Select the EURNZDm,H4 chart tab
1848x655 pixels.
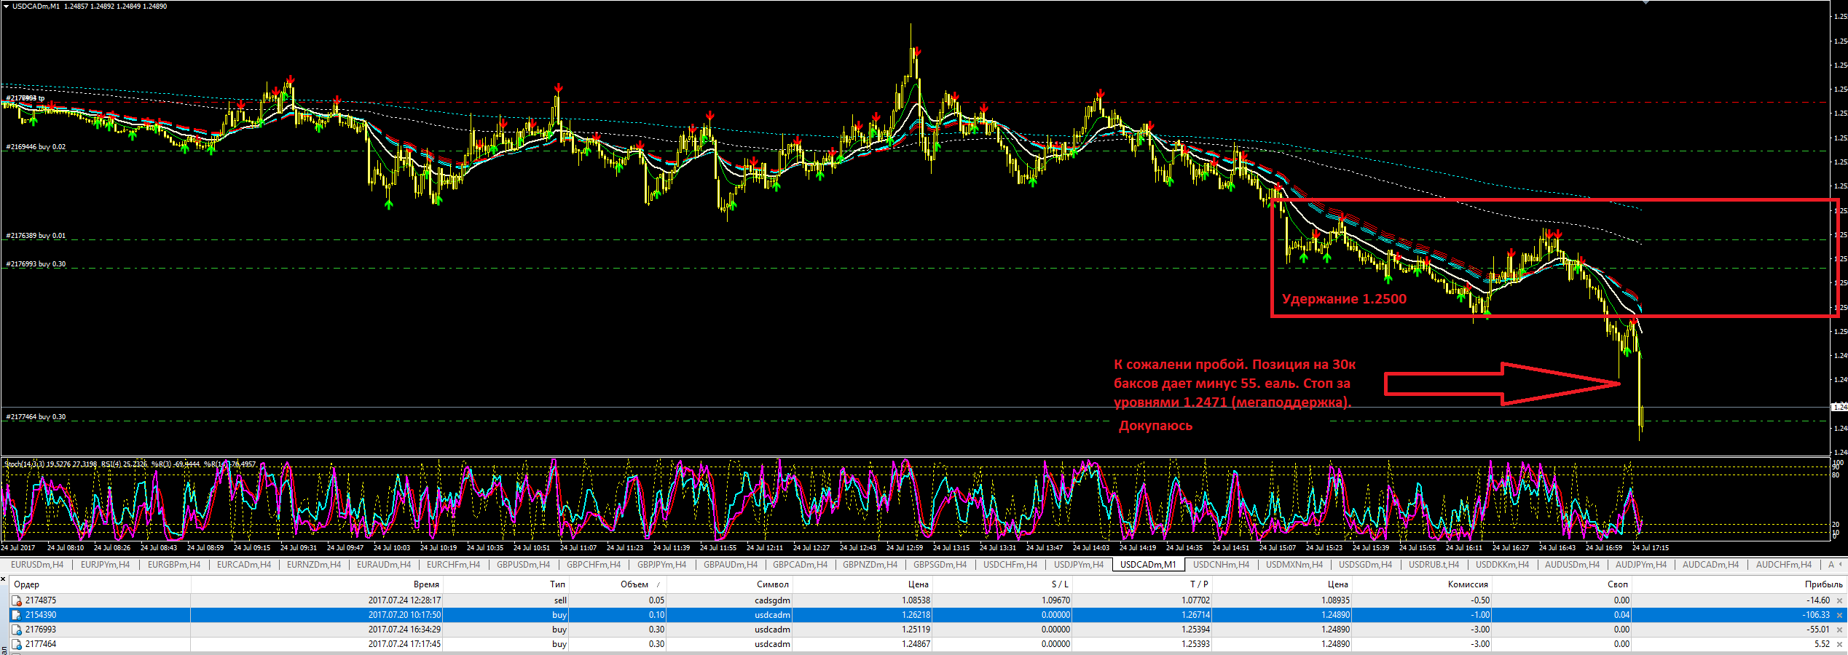[x=313, y=565]
